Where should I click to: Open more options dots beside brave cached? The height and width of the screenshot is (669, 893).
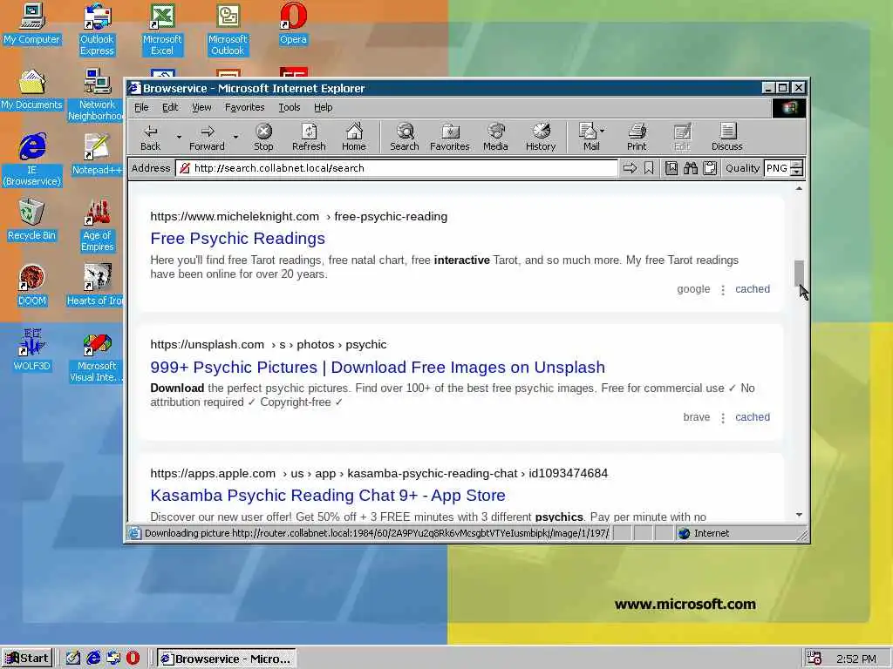point(723,417)
